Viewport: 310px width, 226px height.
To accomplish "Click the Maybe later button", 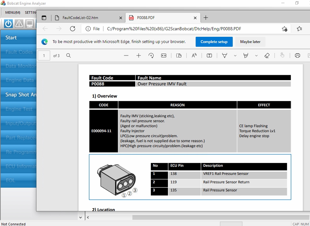I will coord(250,42).
